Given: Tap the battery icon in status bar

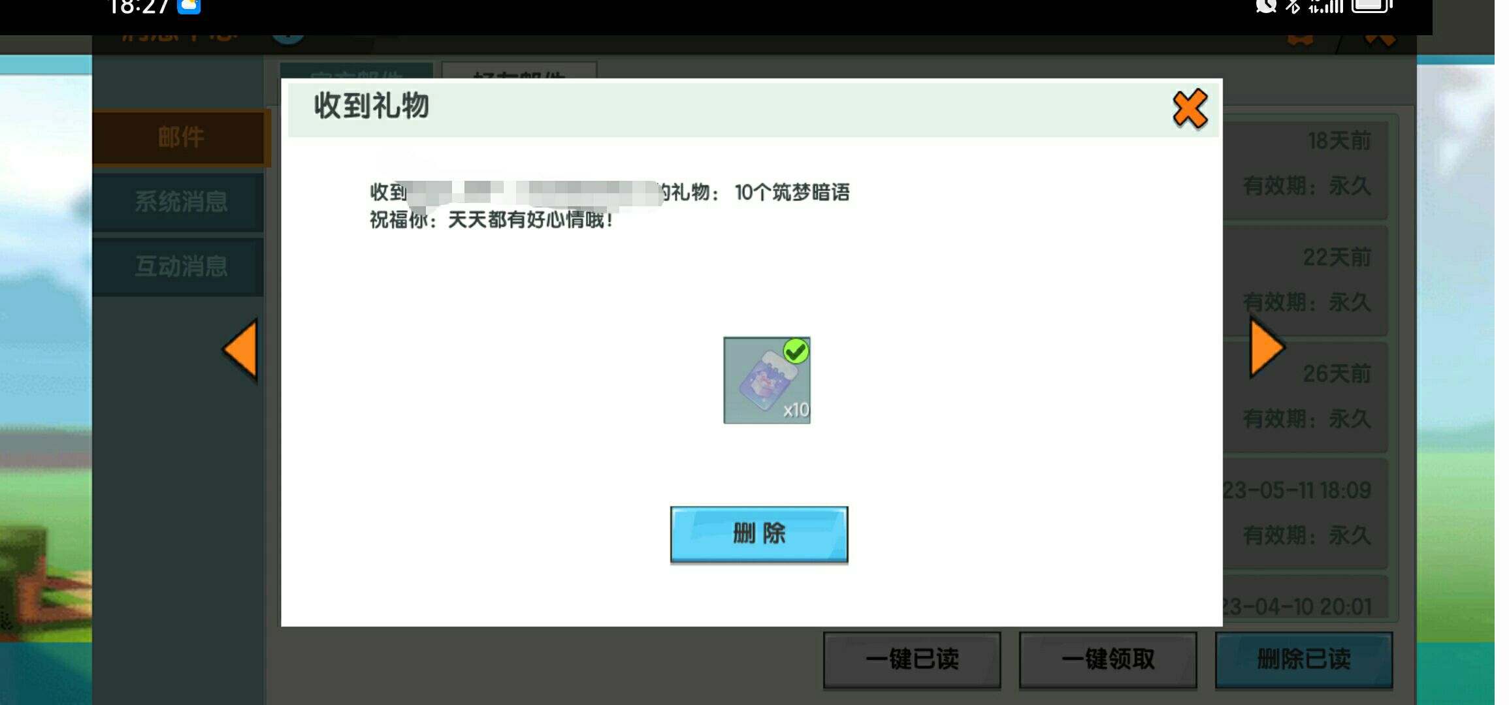Looking at the screenshot, I should pyautogui.click(x=1373, y=6).
